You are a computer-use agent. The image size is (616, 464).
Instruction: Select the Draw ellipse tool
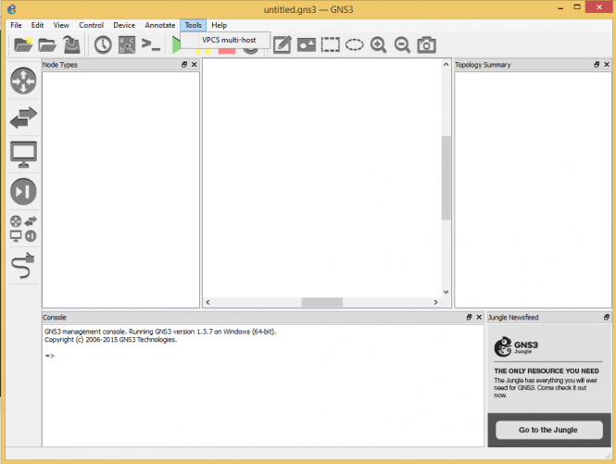coord(355,44)
